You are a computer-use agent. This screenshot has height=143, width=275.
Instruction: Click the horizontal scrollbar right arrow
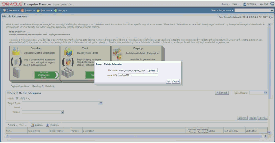click(266, 136)
